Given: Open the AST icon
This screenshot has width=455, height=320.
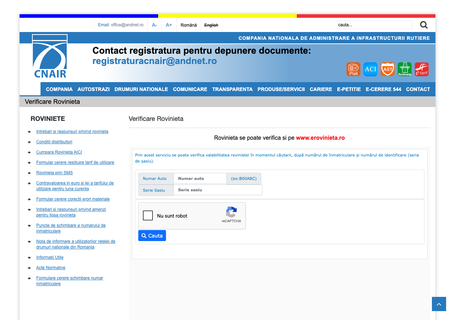Looking at the screenshot, I should [x=387, y=69].
